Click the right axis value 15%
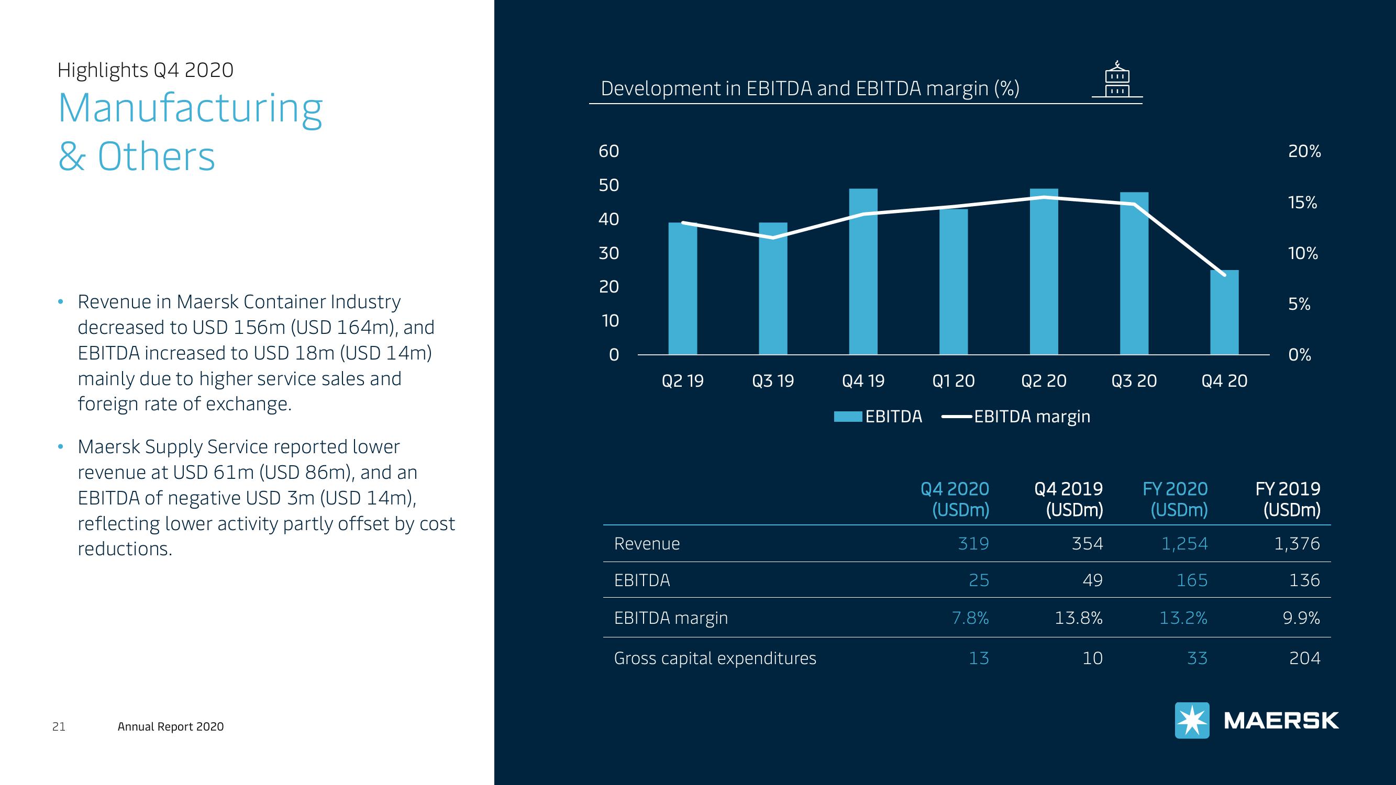 [x=1302, y=202]
